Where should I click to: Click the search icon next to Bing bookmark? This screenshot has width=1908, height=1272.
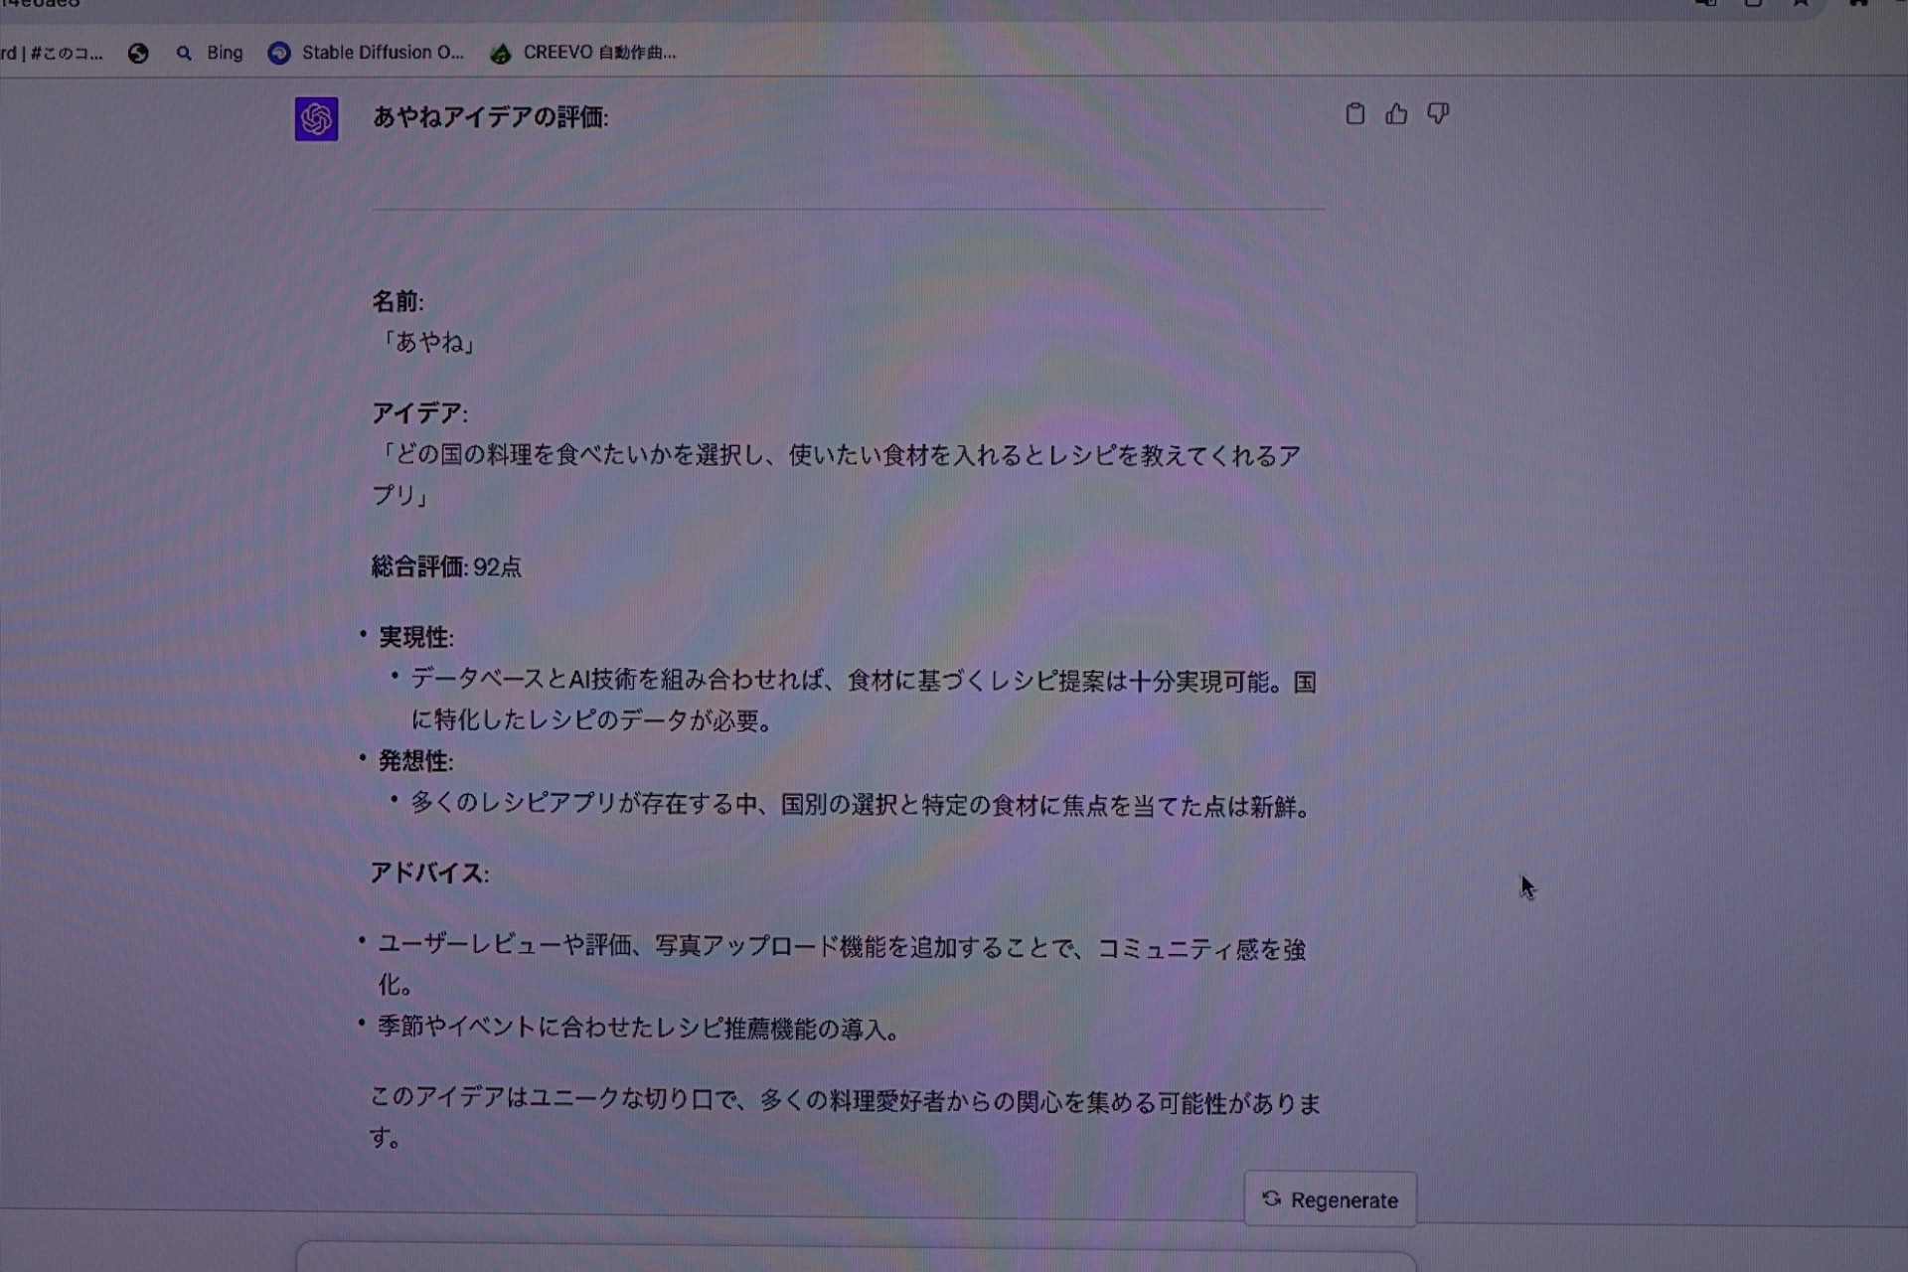point(184,54)
